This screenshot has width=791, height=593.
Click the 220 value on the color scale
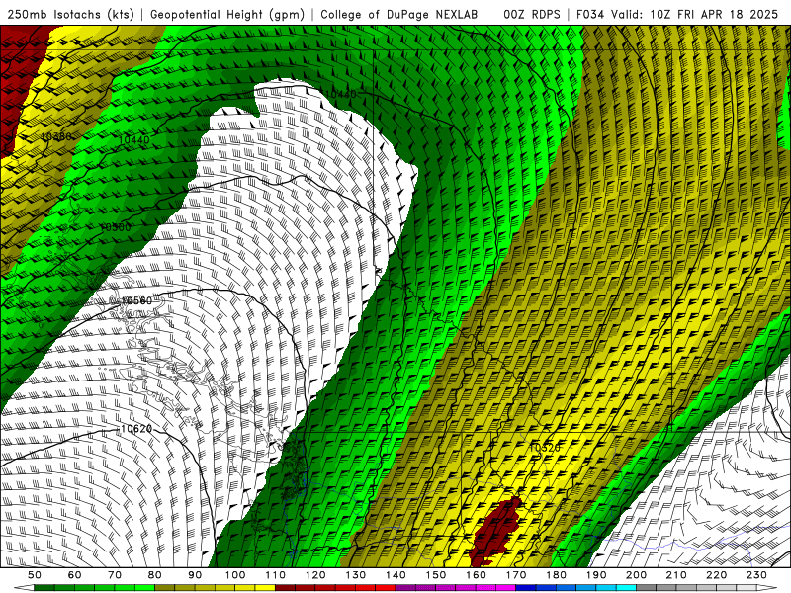716,575
